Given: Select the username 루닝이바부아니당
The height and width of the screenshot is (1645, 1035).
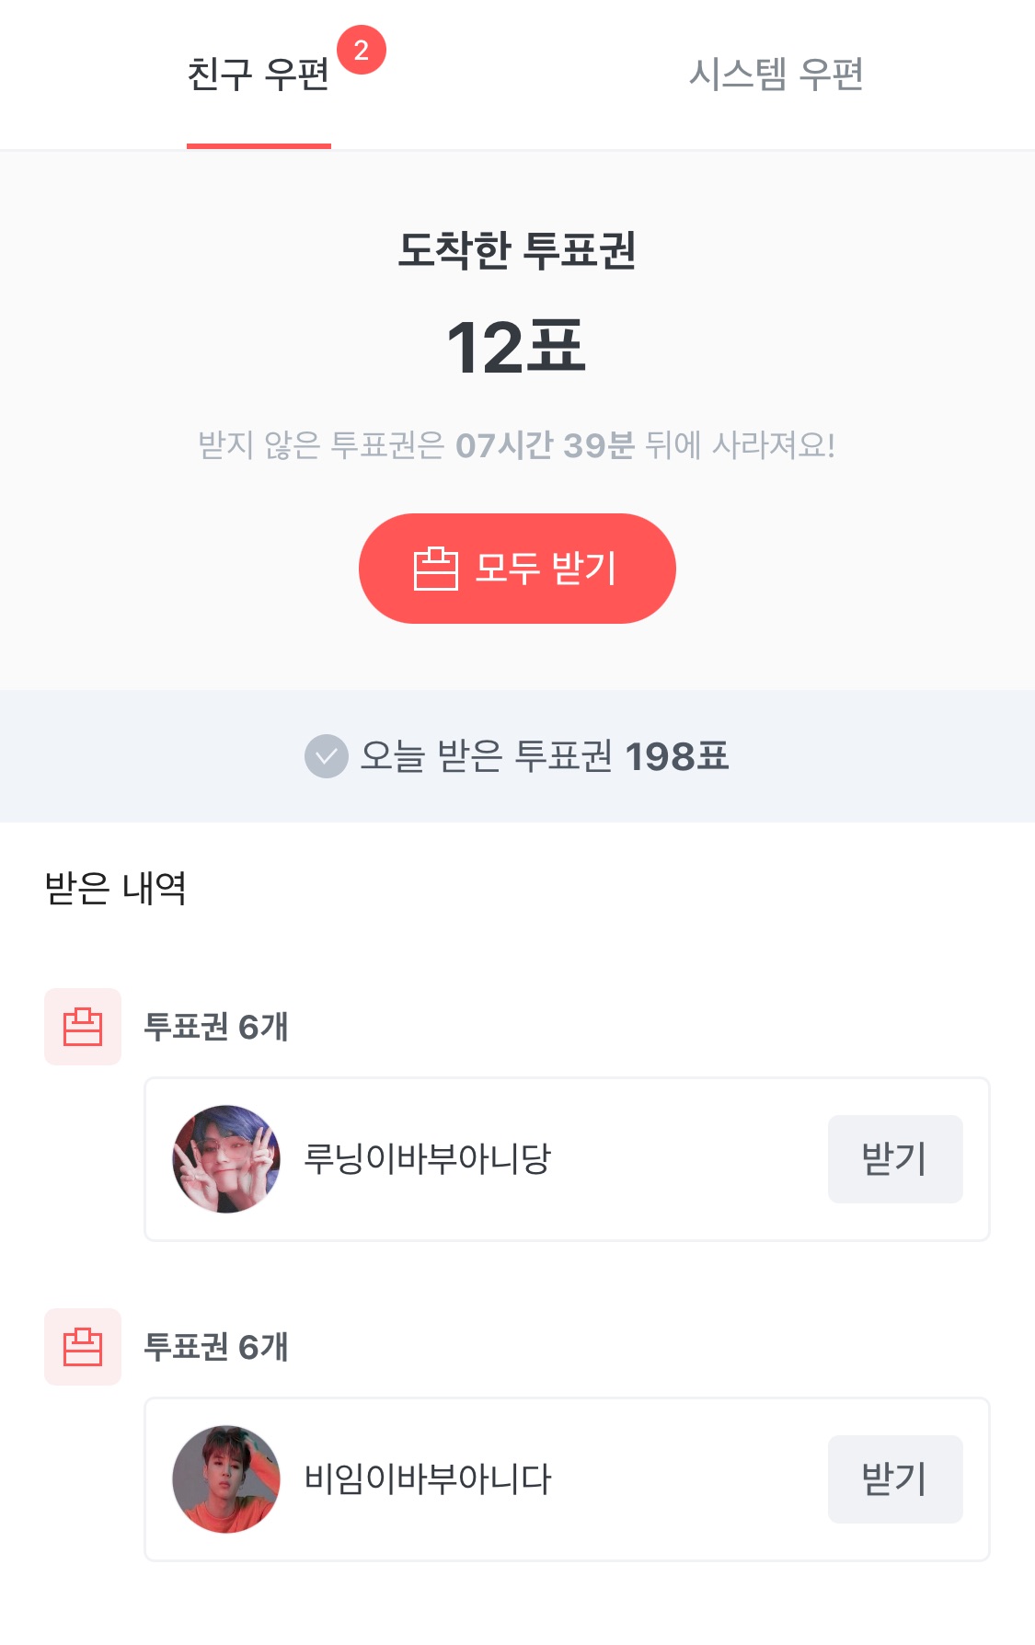Looking at the screenshot, I should (427, 1159).
